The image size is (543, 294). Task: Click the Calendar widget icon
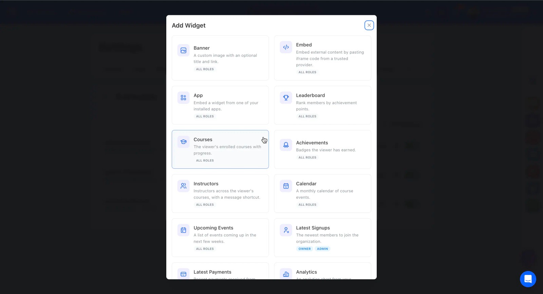pyautogui.click(x=286, y=186)
